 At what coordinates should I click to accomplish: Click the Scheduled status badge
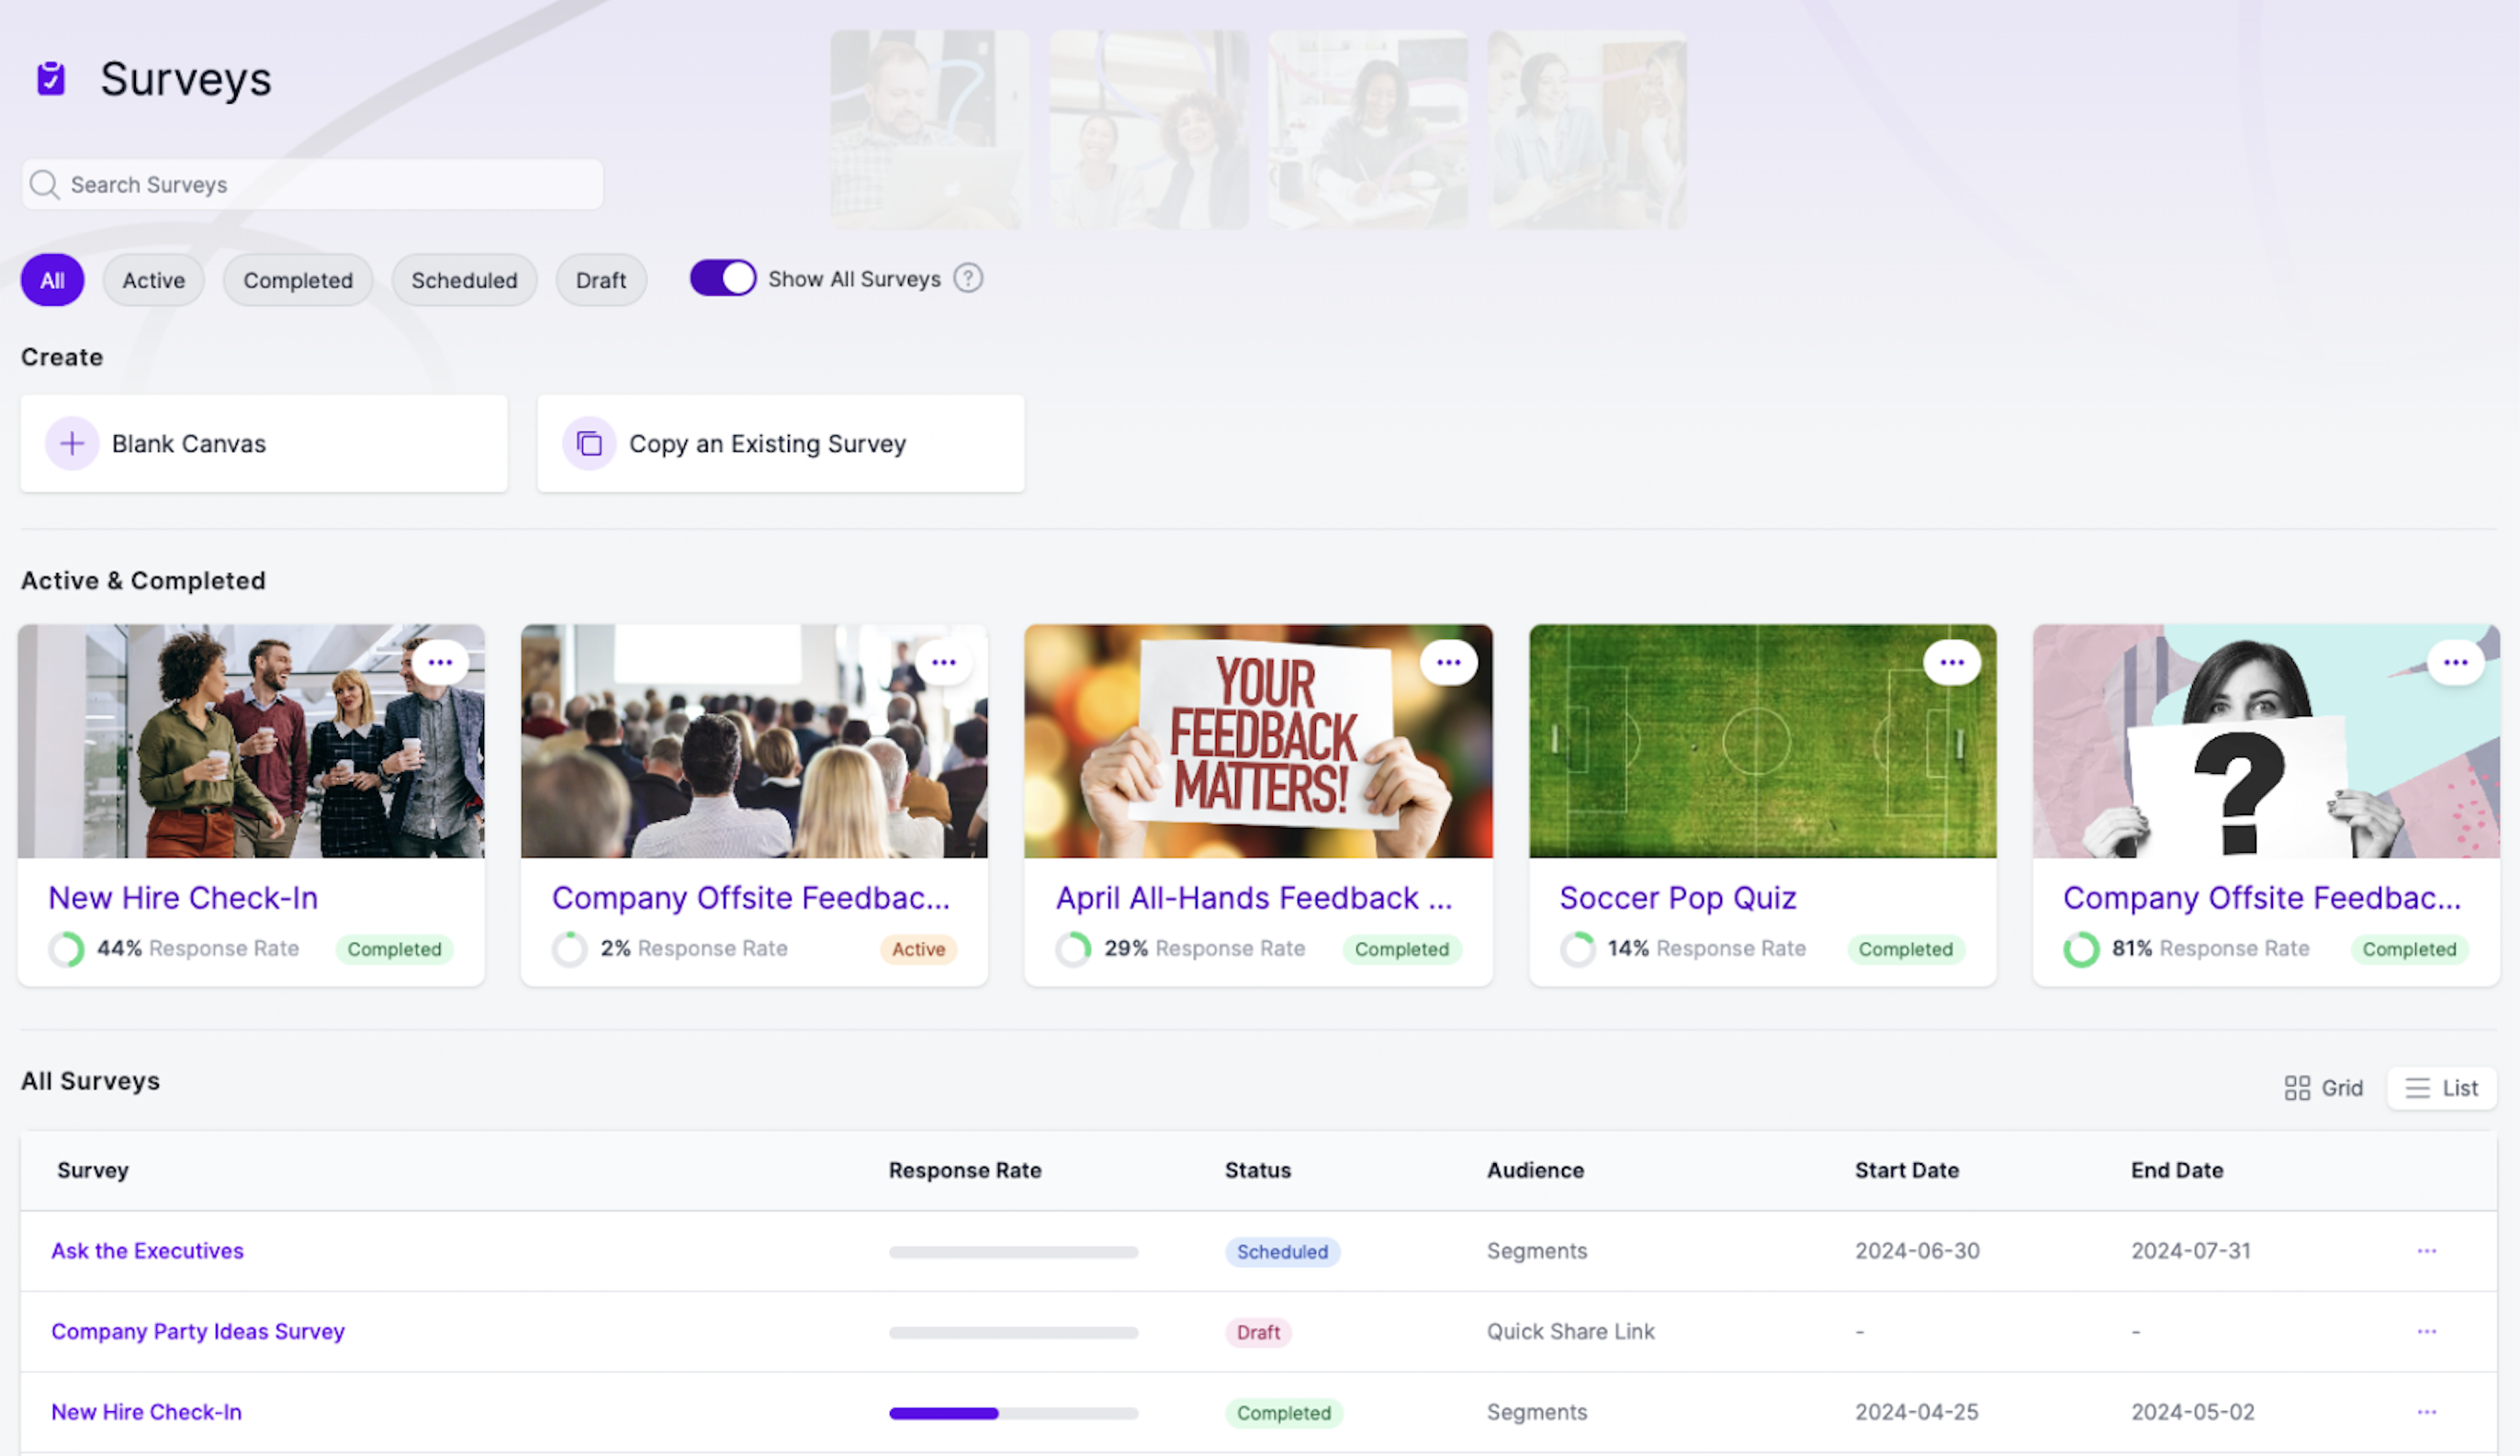click(1283, 1252)
